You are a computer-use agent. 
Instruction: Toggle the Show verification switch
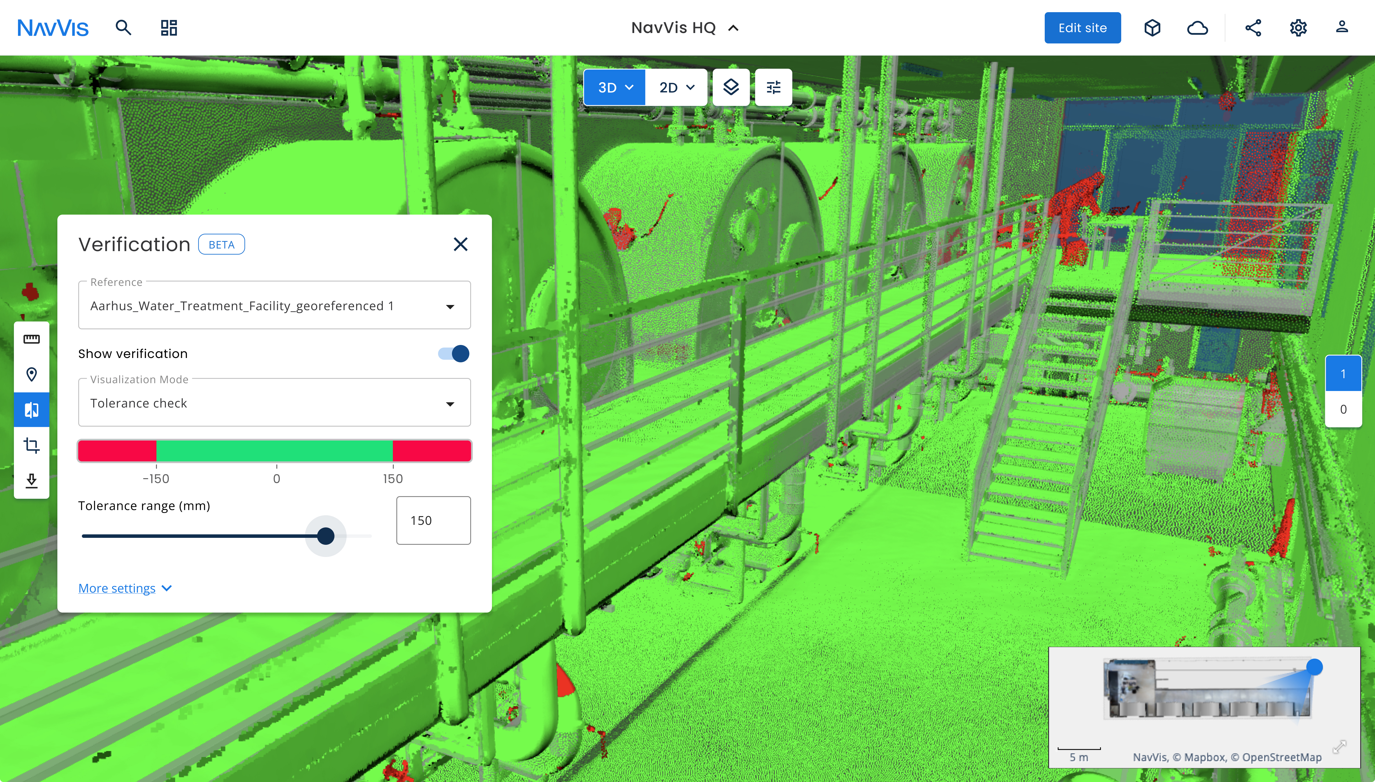click(x=454, y=353)
